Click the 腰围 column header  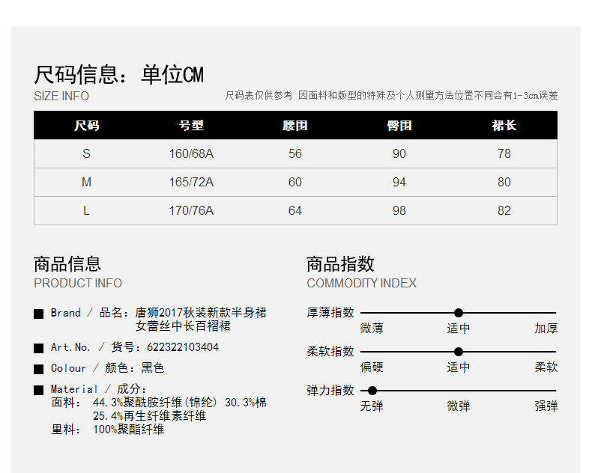tap(295, 125)
